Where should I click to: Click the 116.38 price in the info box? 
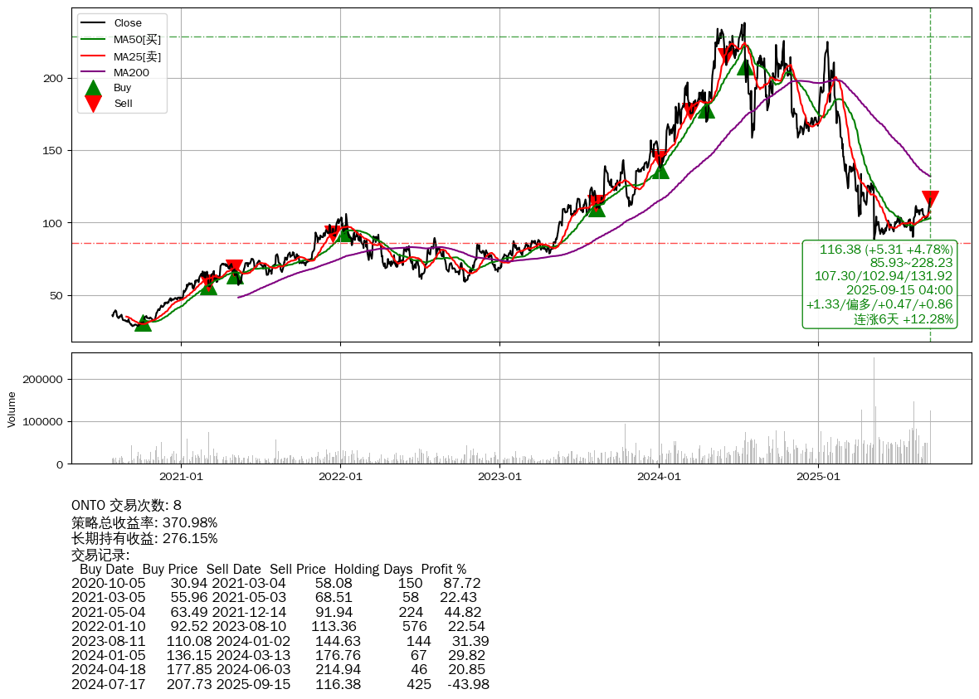[840, 250]
